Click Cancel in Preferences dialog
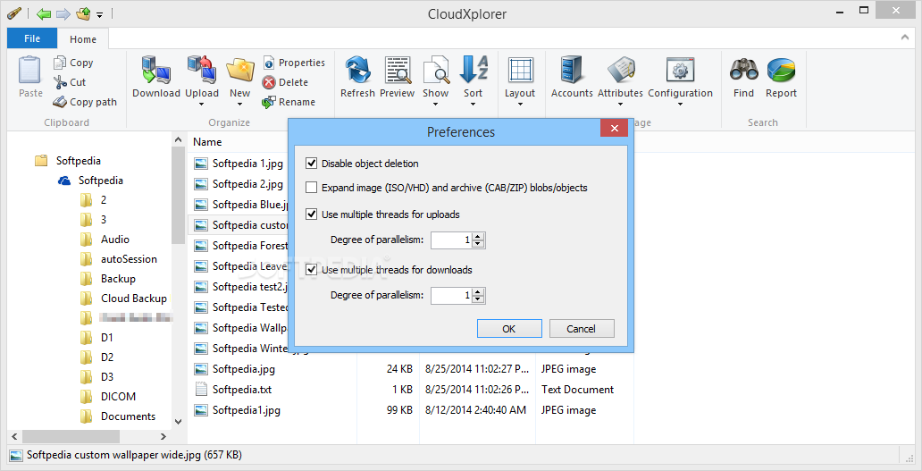 pyautogui.click(x=582, y=329)
